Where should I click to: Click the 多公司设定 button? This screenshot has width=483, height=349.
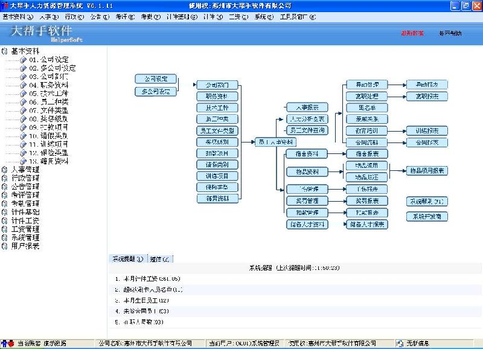tap(156, 92)
